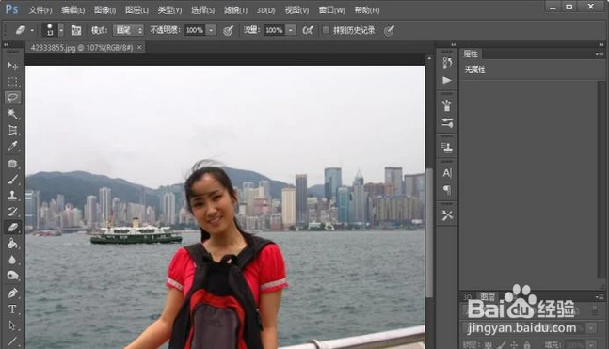This screenshot has width=609, height=349.
Task: Enable the 抹到历史记录 checkbox
Action: (x=326, y=30)
